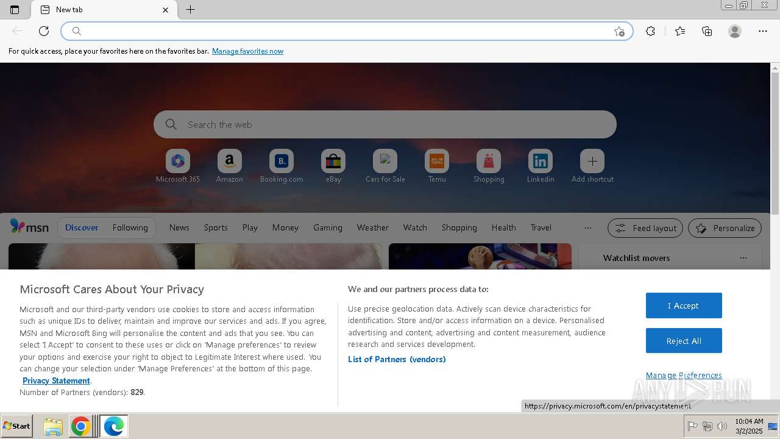Open Feed layout options

pos(645,228)
